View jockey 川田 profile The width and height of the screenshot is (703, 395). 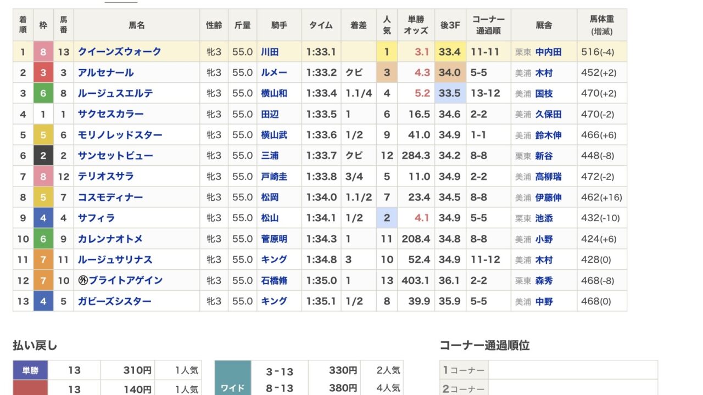(270, 52)
